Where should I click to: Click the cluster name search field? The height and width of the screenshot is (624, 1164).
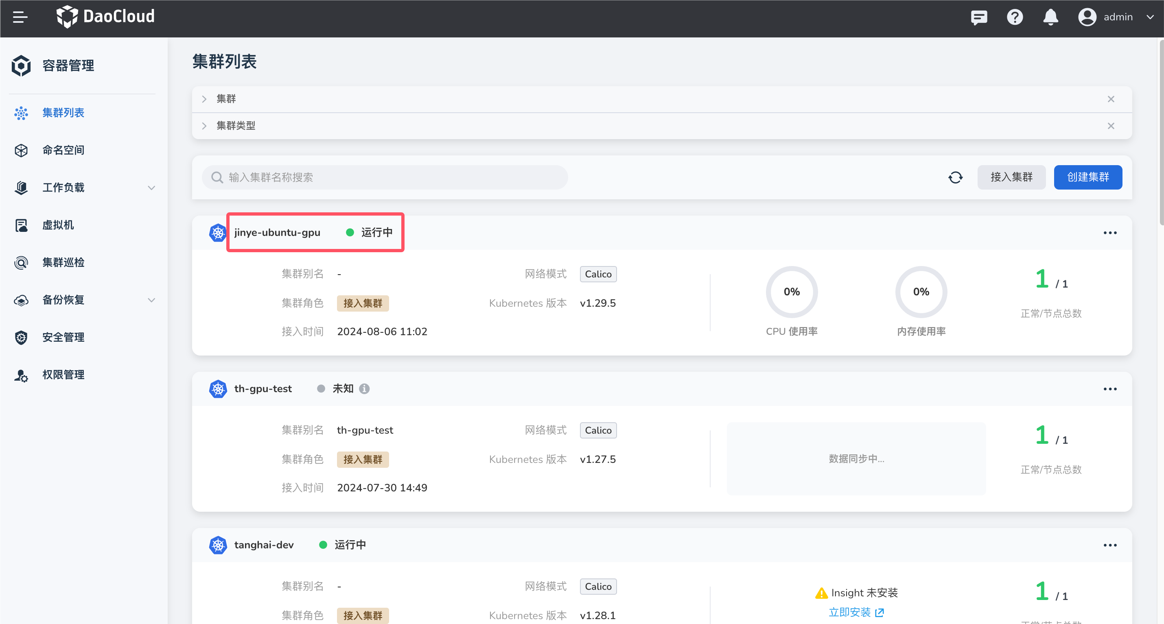pyautogui.click(x=385, y=177)
